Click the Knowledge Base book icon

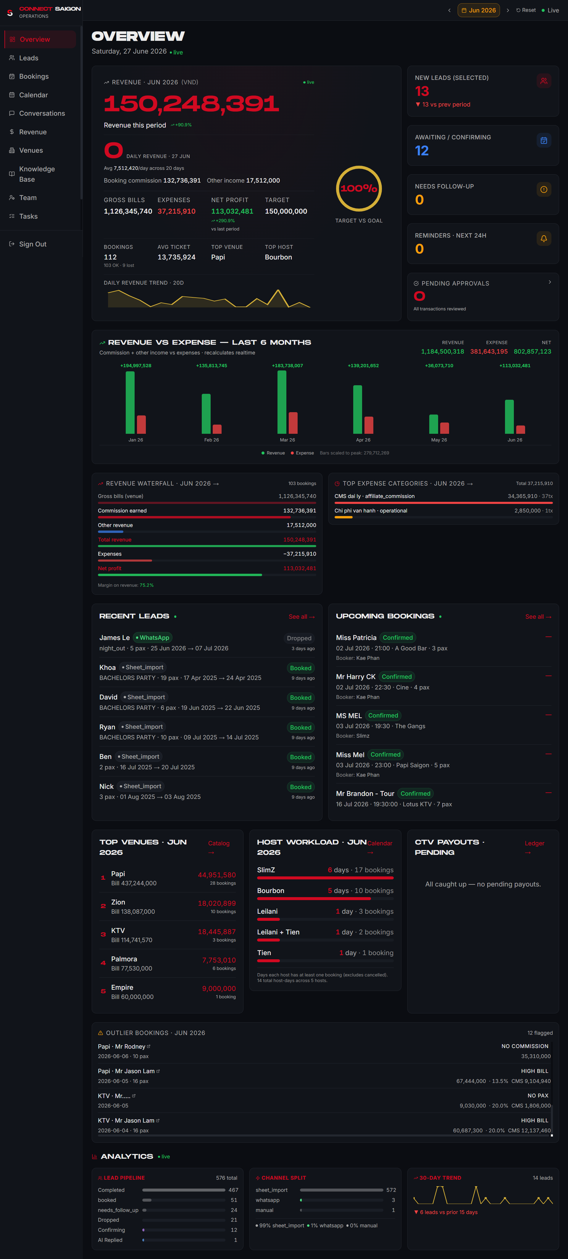tap(12, 174)
